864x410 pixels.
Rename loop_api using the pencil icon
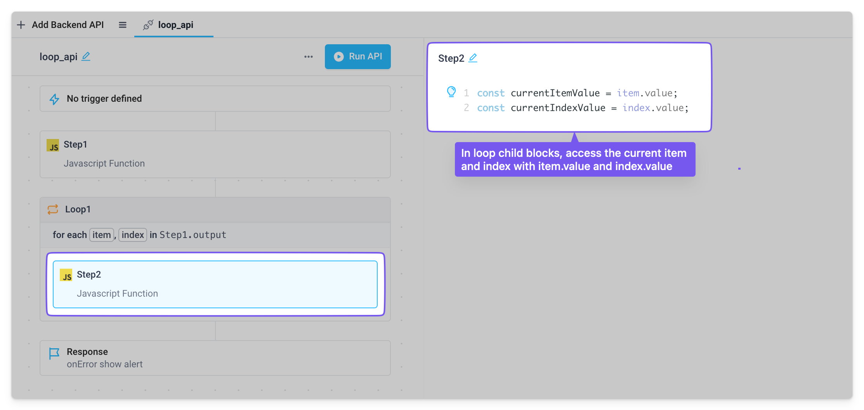tap(86, 57)
